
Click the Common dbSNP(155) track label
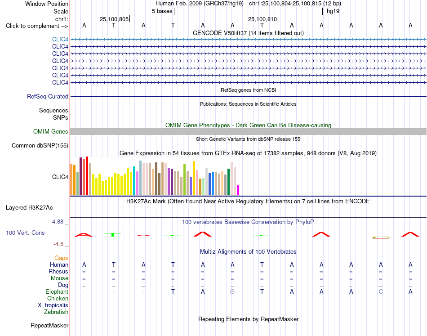click(x=40, y=146)
